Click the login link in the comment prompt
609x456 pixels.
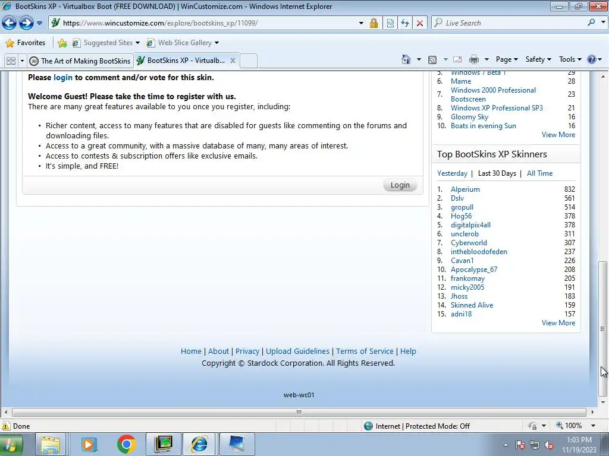tap(63, 77)
